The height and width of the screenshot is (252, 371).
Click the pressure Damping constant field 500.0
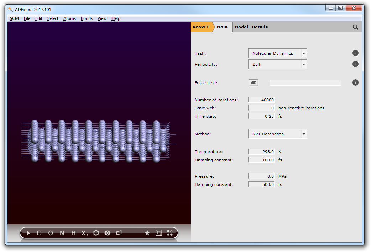[261, 184]
